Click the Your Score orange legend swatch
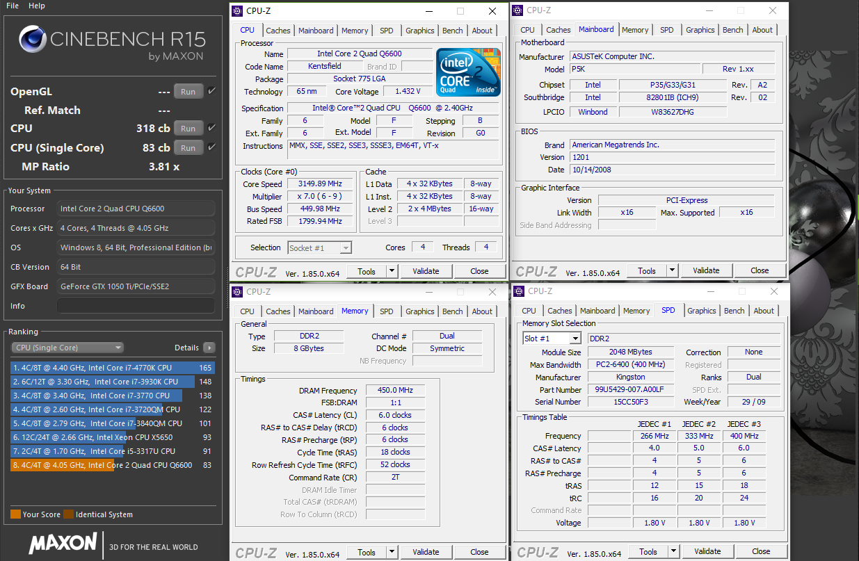859x561 pixels. pyautogui.click(x=15, y=514)
